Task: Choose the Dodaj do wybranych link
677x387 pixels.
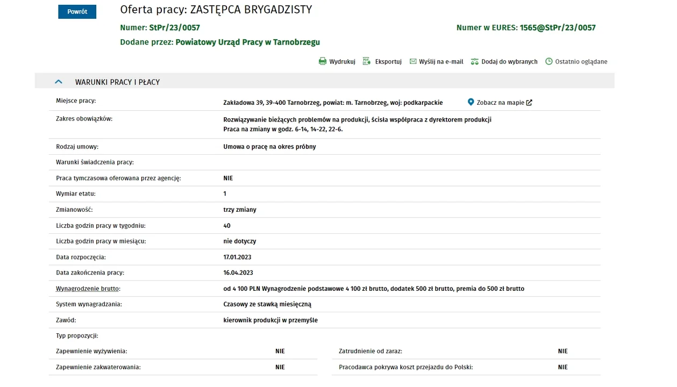Action: click(509, 62)
